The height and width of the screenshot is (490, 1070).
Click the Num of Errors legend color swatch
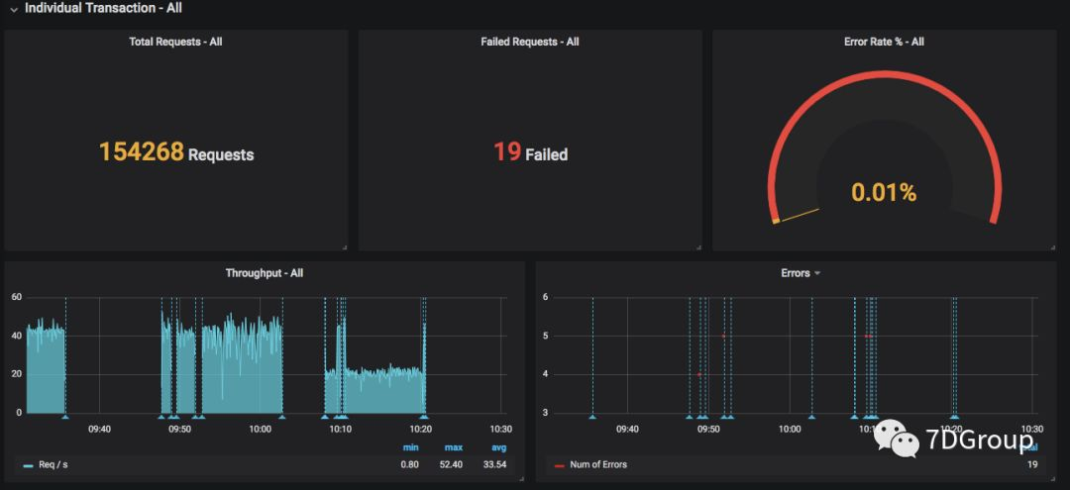point(560,465)
